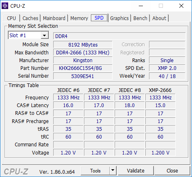Open the Caches tab
Image resolution: width=192 pixels, height=177 pixels.
pyautogui.click(x=30, y=18)
